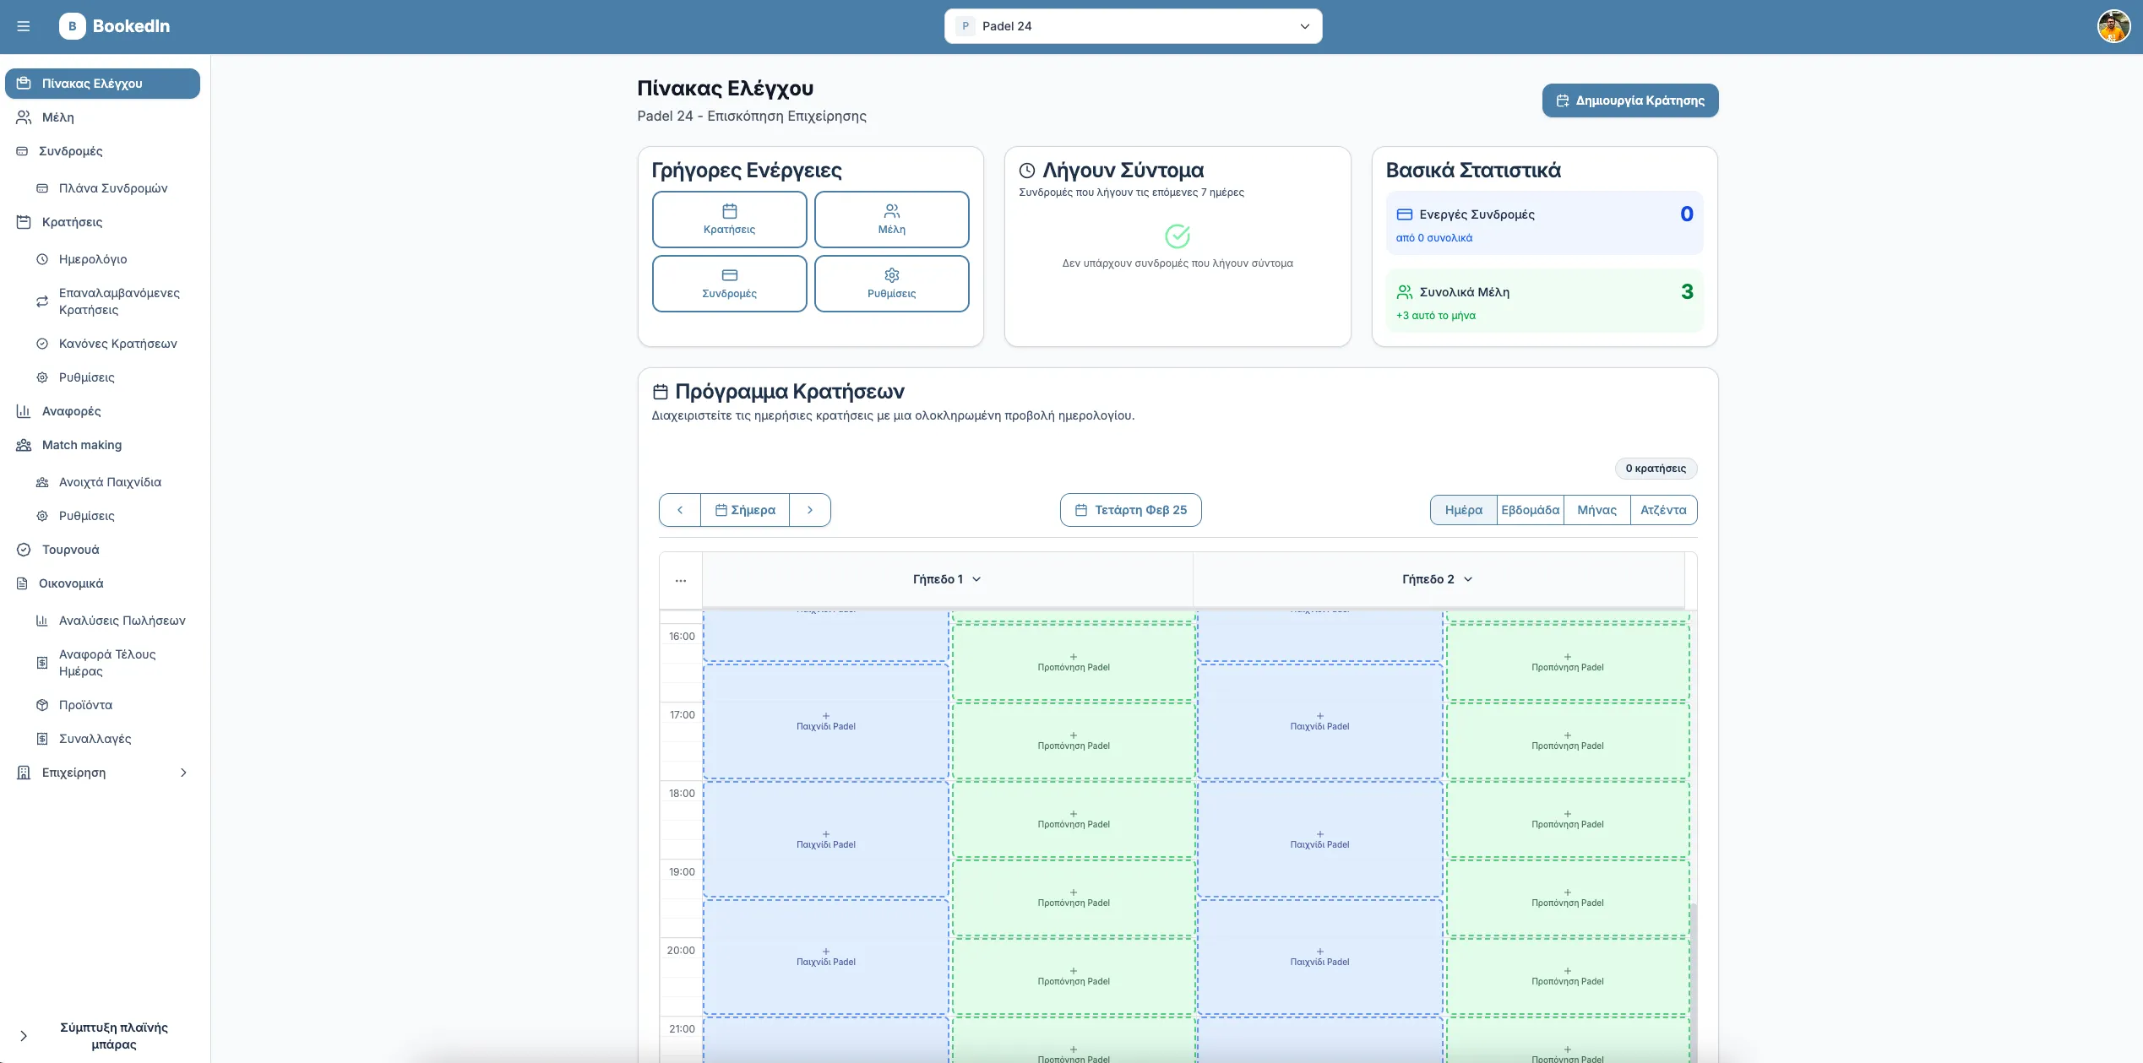This screenshot has width=2143, height=1063.
Task: Click the BookedIn logo
Action: 115,26
